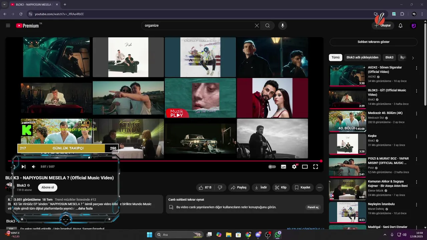The width and height of the screenshot is (427, 240).
Task: Reload the page in Chrome
Action: pyautogui.click(x=21, y=14)
